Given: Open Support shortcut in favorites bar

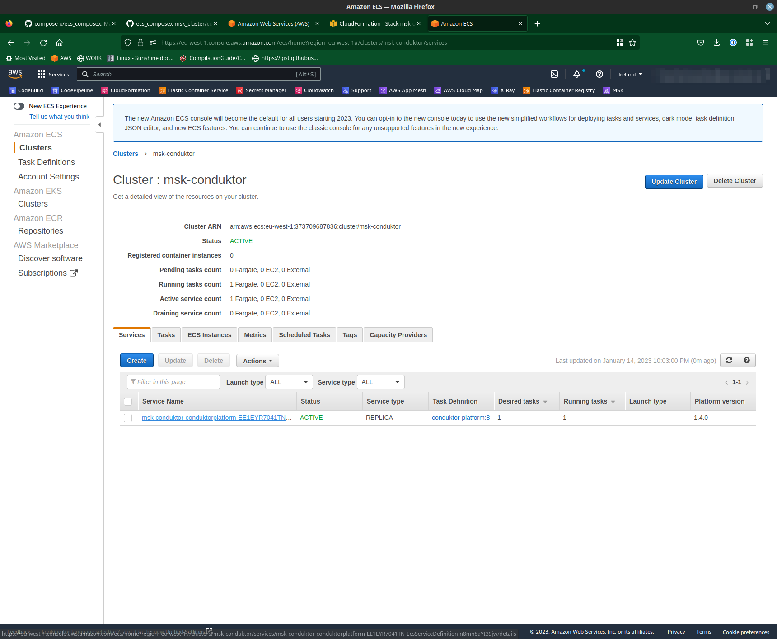Looking at the screenshot, I should click(357, 90).
